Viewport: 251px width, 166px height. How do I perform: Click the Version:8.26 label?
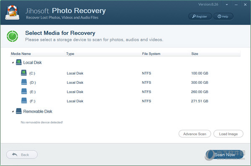pos(208,4)
